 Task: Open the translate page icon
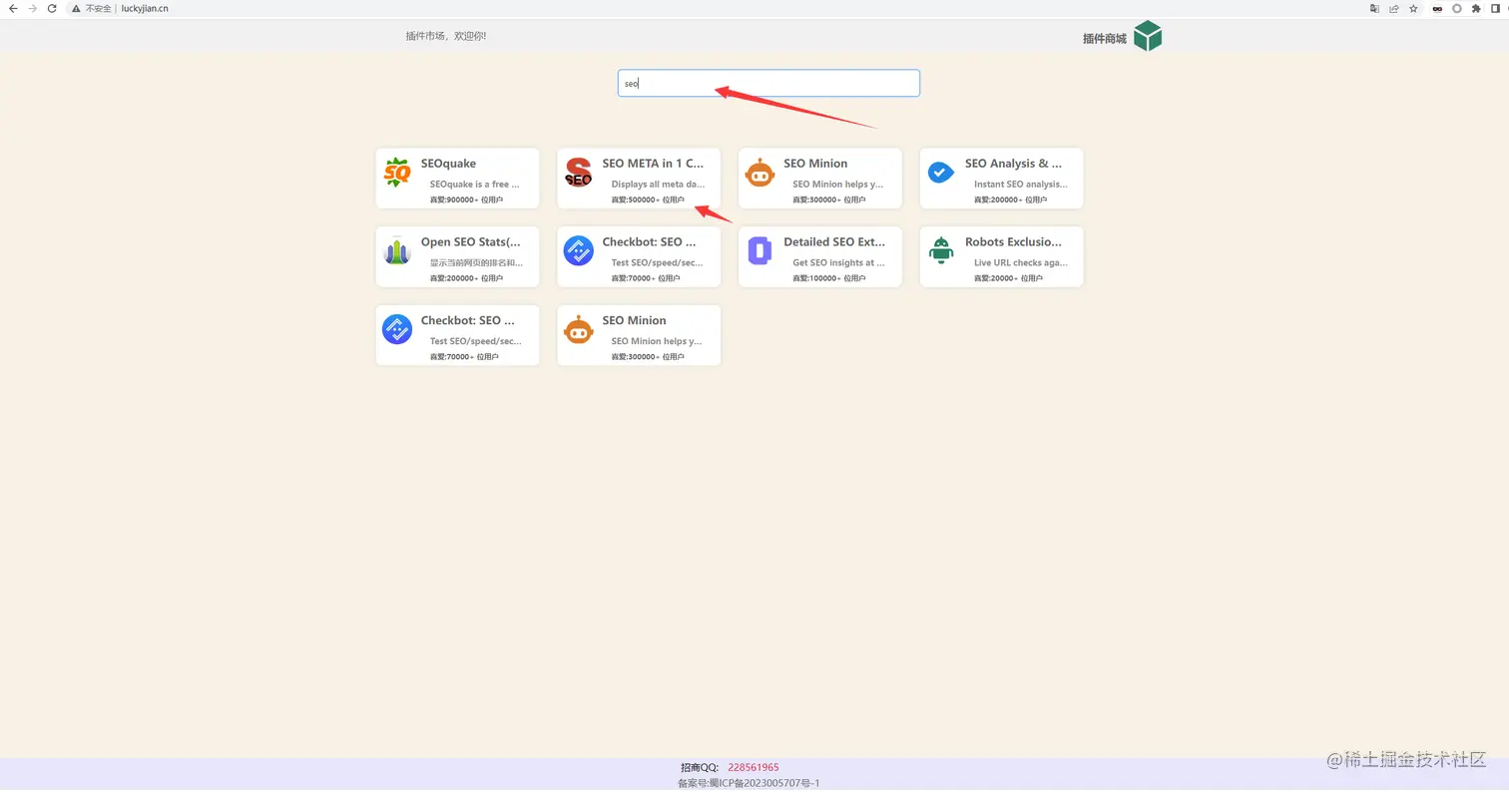1374,8
